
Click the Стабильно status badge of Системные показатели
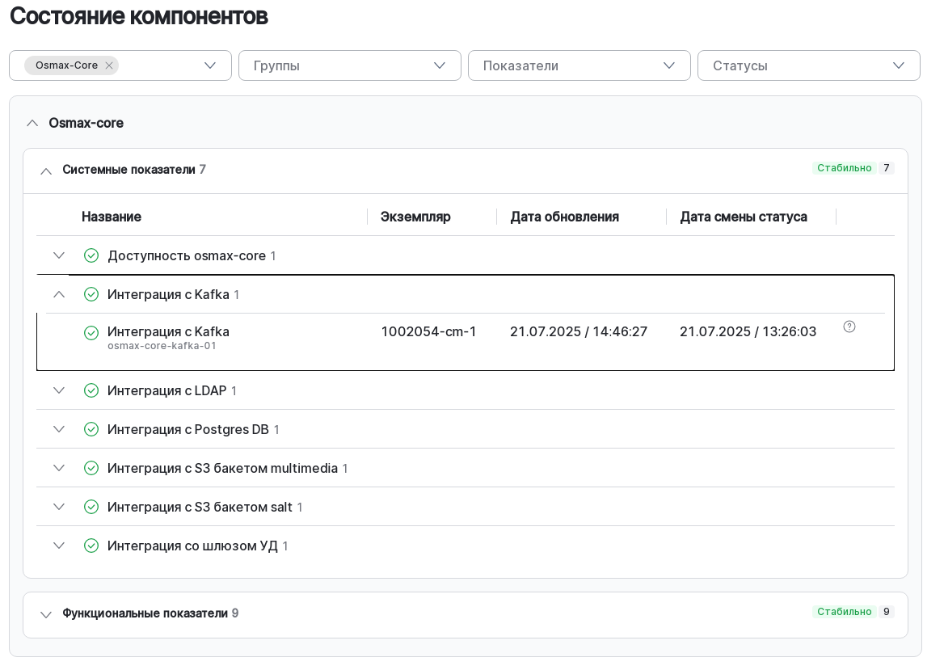(x=844, y=168)
